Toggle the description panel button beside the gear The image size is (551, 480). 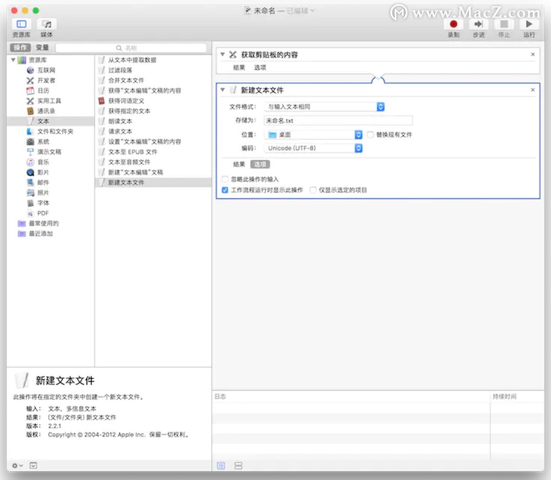point(33,466)
